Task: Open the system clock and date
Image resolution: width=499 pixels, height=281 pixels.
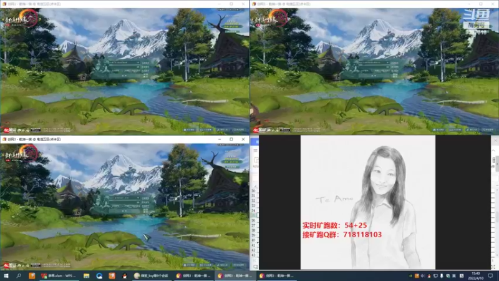Action: coord(475,276)
